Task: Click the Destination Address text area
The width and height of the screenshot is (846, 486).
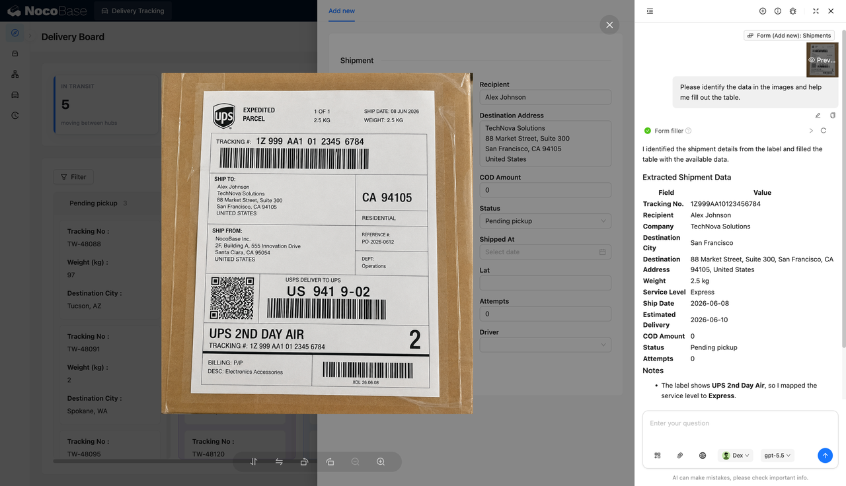Action: (545, 143)
